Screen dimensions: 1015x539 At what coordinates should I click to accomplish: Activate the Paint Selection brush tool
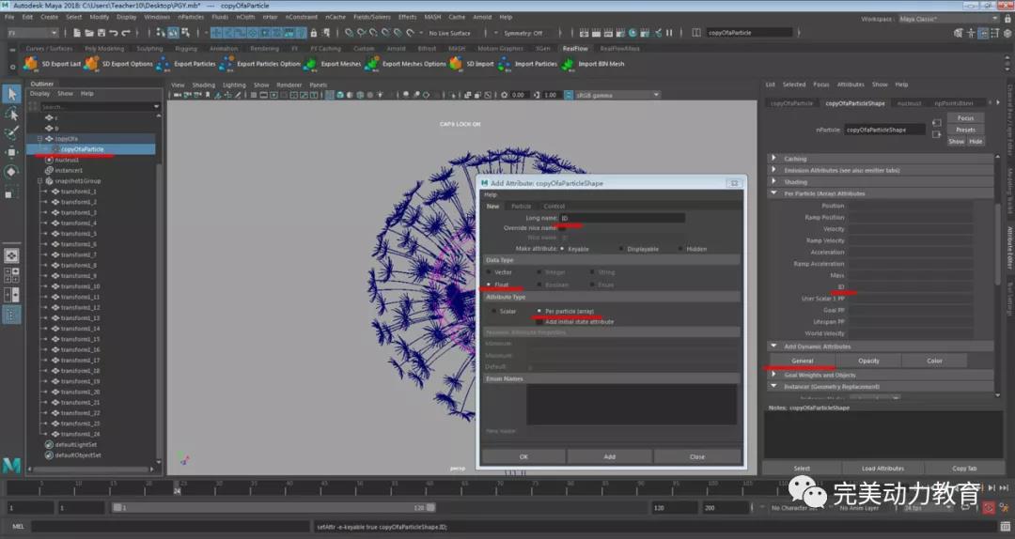click(x=11, y=132)
